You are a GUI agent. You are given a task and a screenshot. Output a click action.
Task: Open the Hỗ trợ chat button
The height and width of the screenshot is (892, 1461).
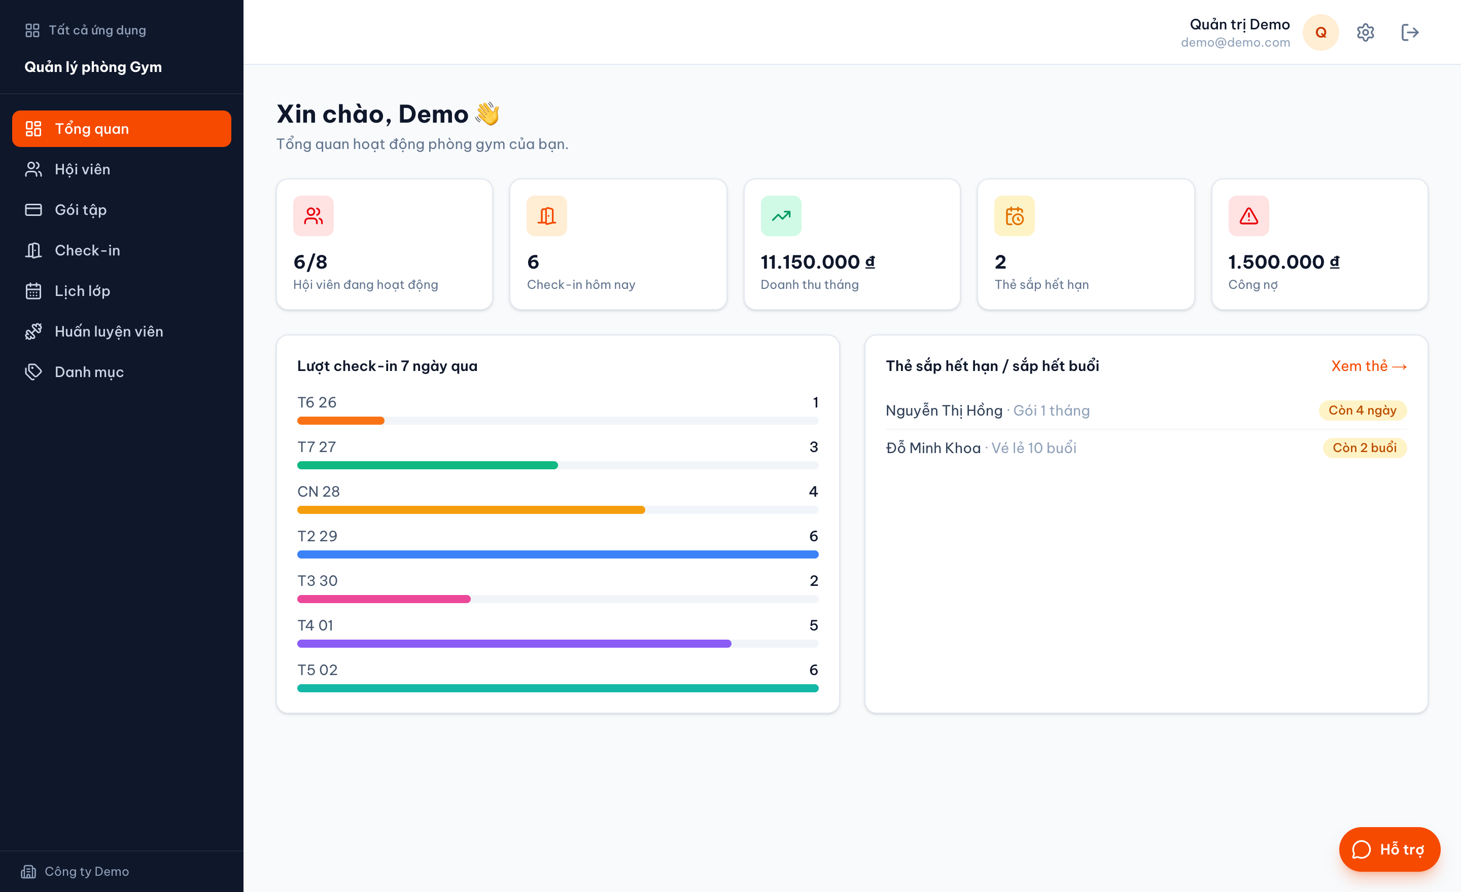(x=1389, y=849)
